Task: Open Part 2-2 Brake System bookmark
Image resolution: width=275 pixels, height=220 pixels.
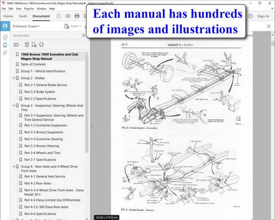Action: tap(40, 92)
